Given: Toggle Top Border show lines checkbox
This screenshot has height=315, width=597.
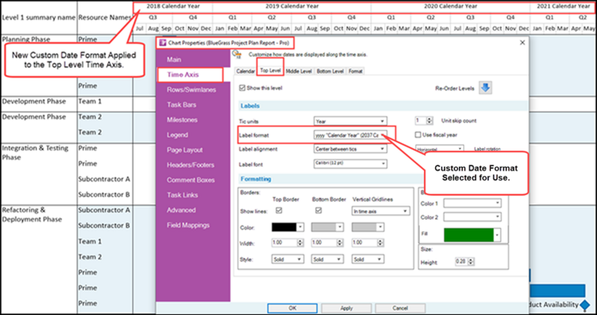Looking at the screenshot, I should [x=279, y=211].
